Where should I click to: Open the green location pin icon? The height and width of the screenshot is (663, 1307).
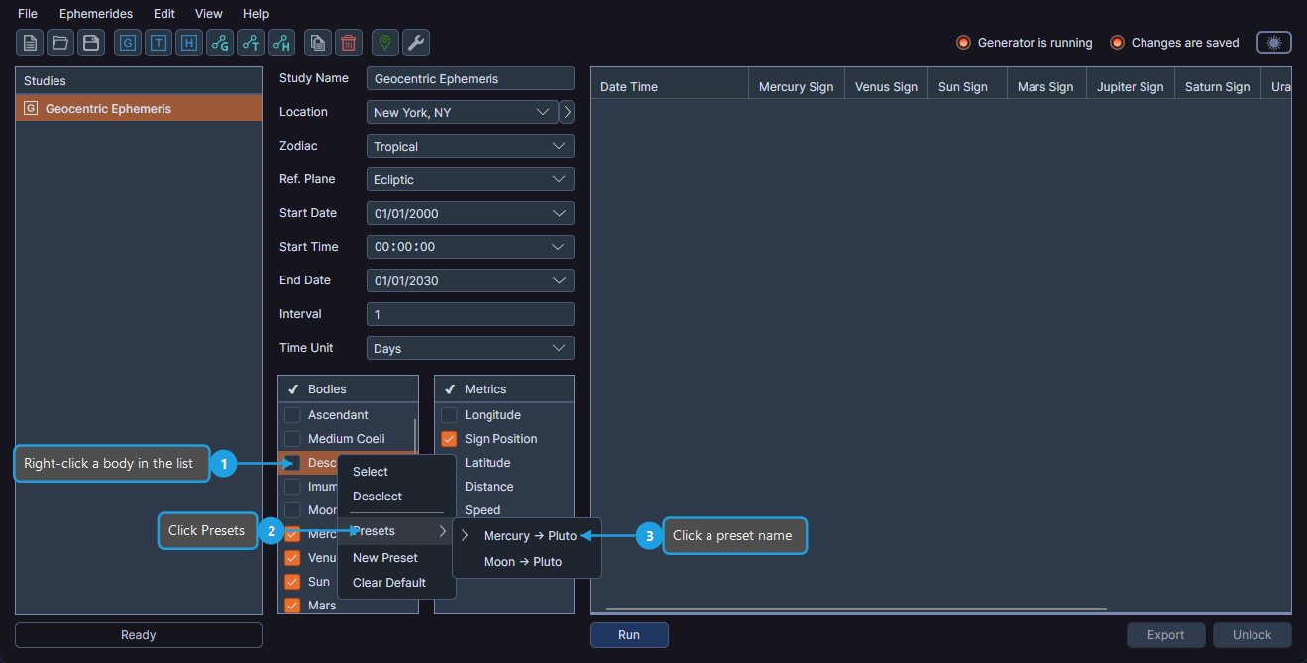383,43
